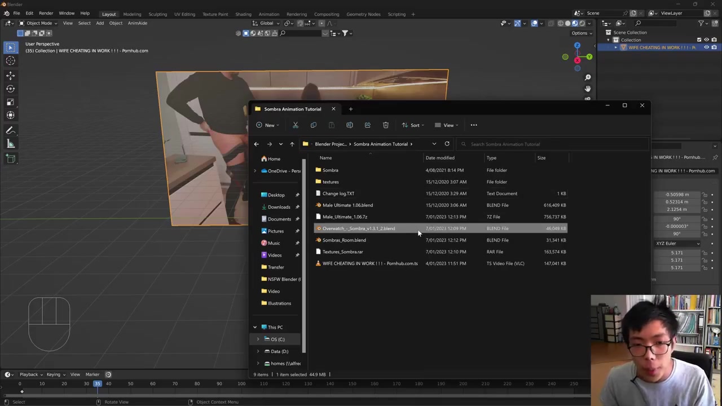
Task: Open the Object Mode dropdown
Action: 38,23
